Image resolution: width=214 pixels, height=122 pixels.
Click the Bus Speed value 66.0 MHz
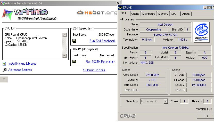click(152, 85)
